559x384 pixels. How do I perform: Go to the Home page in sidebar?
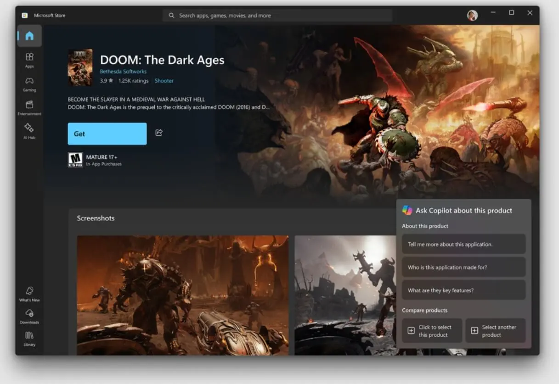tap(29, 36)
